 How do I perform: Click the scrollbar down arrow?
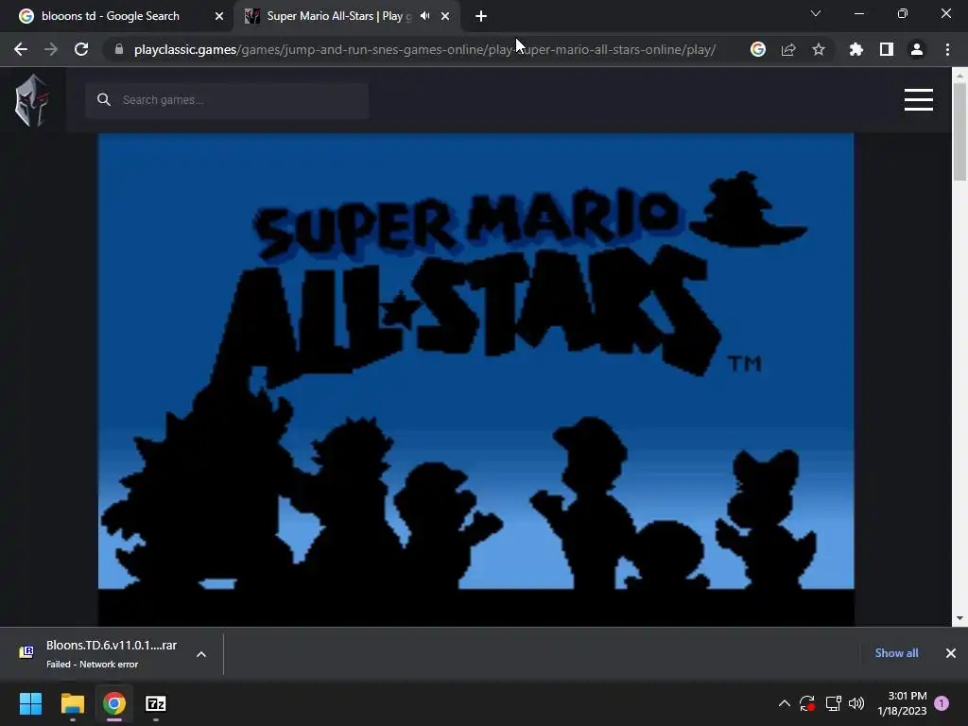pyautogui.click(x=959, y=618)
